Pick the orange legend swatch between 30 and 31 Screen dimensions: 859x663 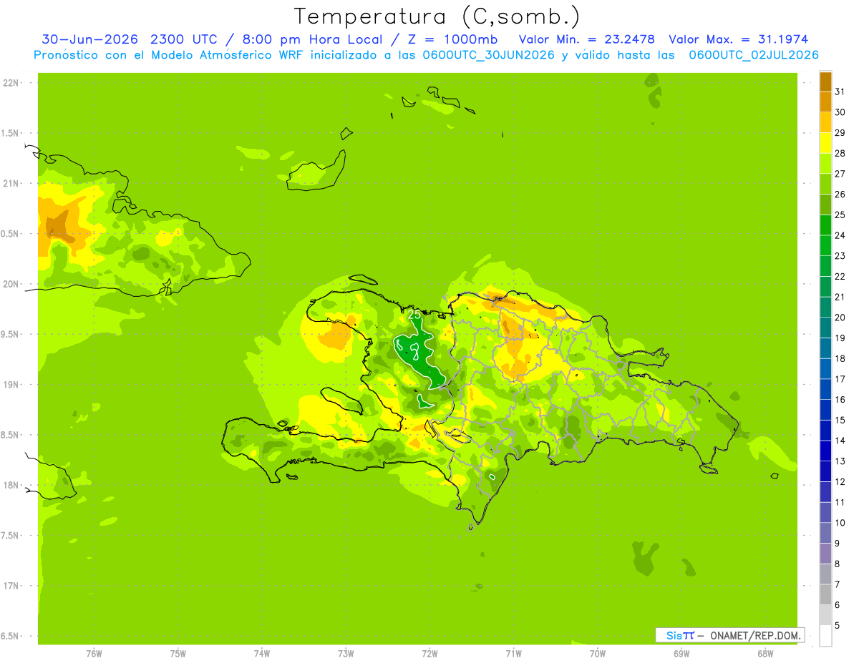(825, 102)
